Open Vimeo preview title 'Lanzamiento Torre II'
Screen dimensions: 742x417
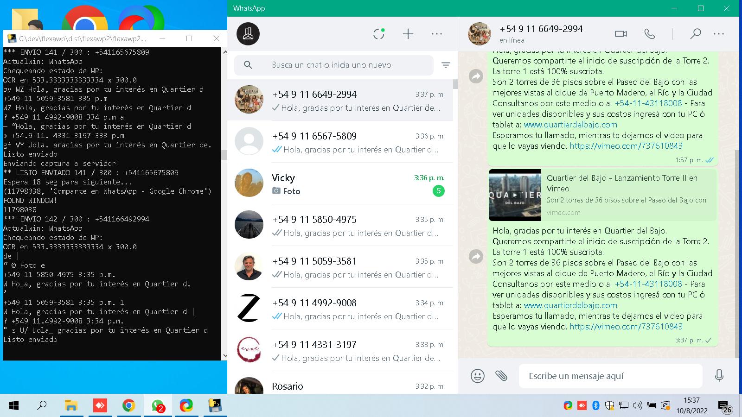(622, 183)
